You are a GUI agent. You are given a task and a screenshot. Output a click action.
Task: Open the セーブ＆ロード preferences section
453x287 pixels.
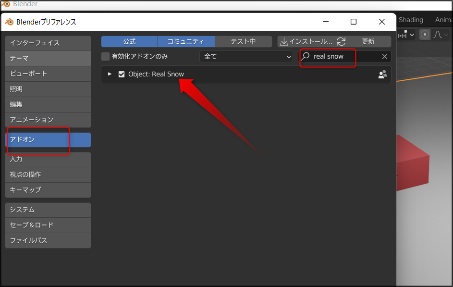coord(48,225)
